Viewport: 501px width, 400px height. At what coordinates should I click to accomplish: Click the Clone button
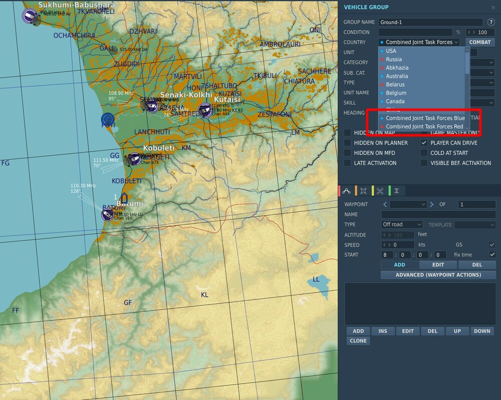click(358, 341)
